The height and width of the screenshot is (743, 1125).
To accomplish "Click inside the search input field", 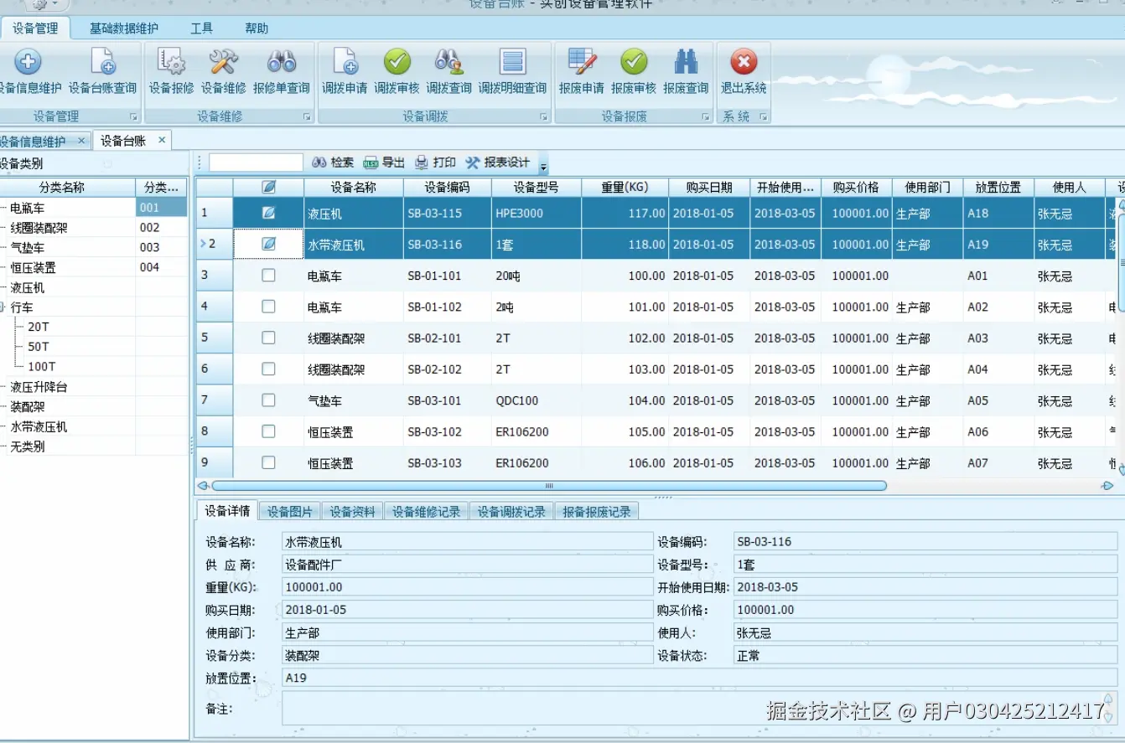I will [x=255, y=162].
